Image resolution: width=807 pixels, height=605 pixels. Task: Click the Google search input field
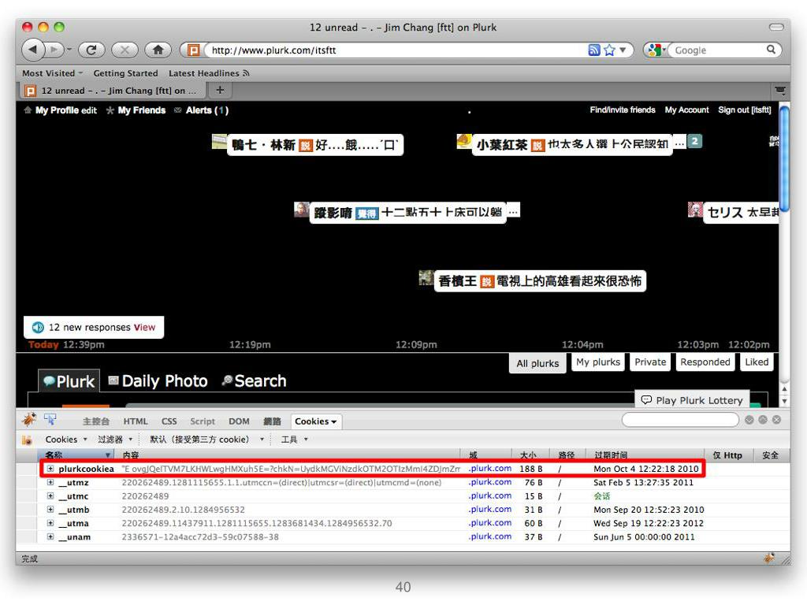click(x=718, y=50)
